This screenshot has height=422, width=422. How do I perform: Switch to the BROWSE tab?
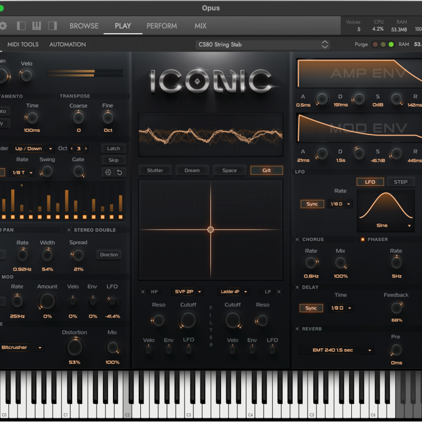pos(84,26)
